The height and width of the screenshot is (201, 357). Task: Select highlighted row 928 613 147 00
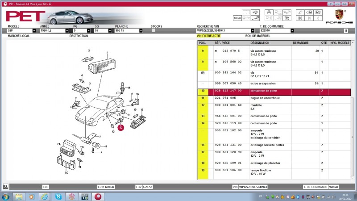[274, 92]
